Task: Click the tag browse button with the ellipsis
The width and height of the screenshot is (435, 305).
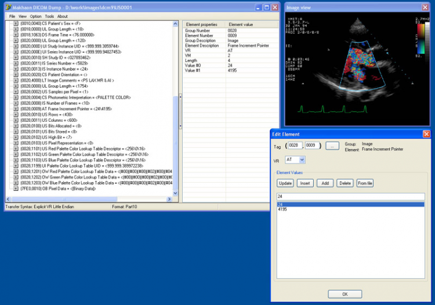Action: click(x=332, y=146)
